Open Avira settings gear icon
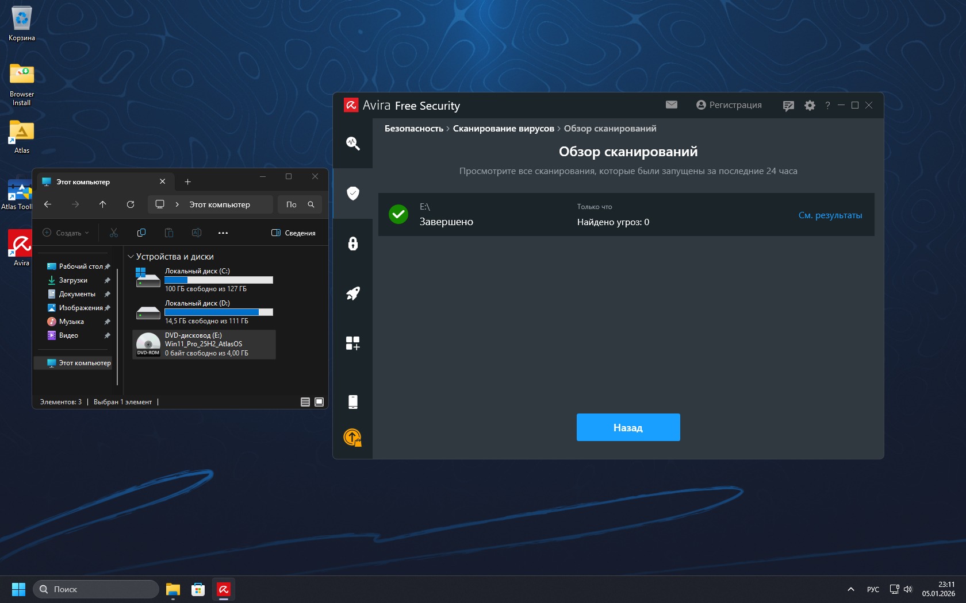 pos(810,106)
